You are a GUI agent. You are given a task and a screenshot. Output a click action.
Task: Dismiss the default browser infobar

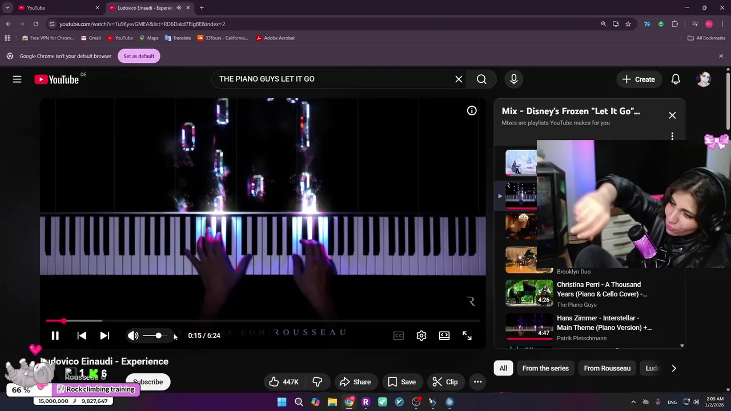click(x=721, y=56)
